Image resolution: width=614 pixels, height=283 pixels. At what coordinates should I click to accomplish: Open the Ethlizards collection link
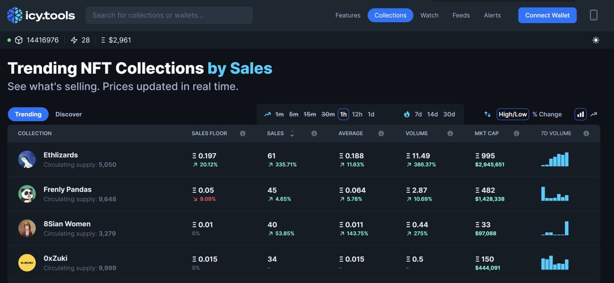click(x=60, y=155)
